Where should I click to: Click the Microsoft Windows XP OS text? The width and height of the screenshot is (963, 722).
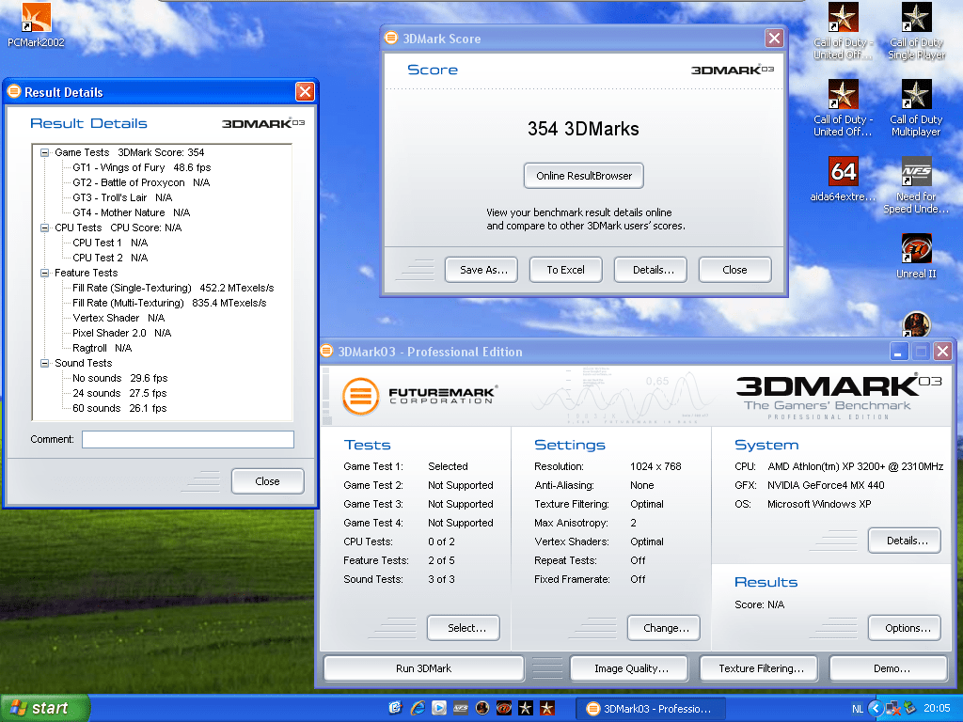coord(819,504)
